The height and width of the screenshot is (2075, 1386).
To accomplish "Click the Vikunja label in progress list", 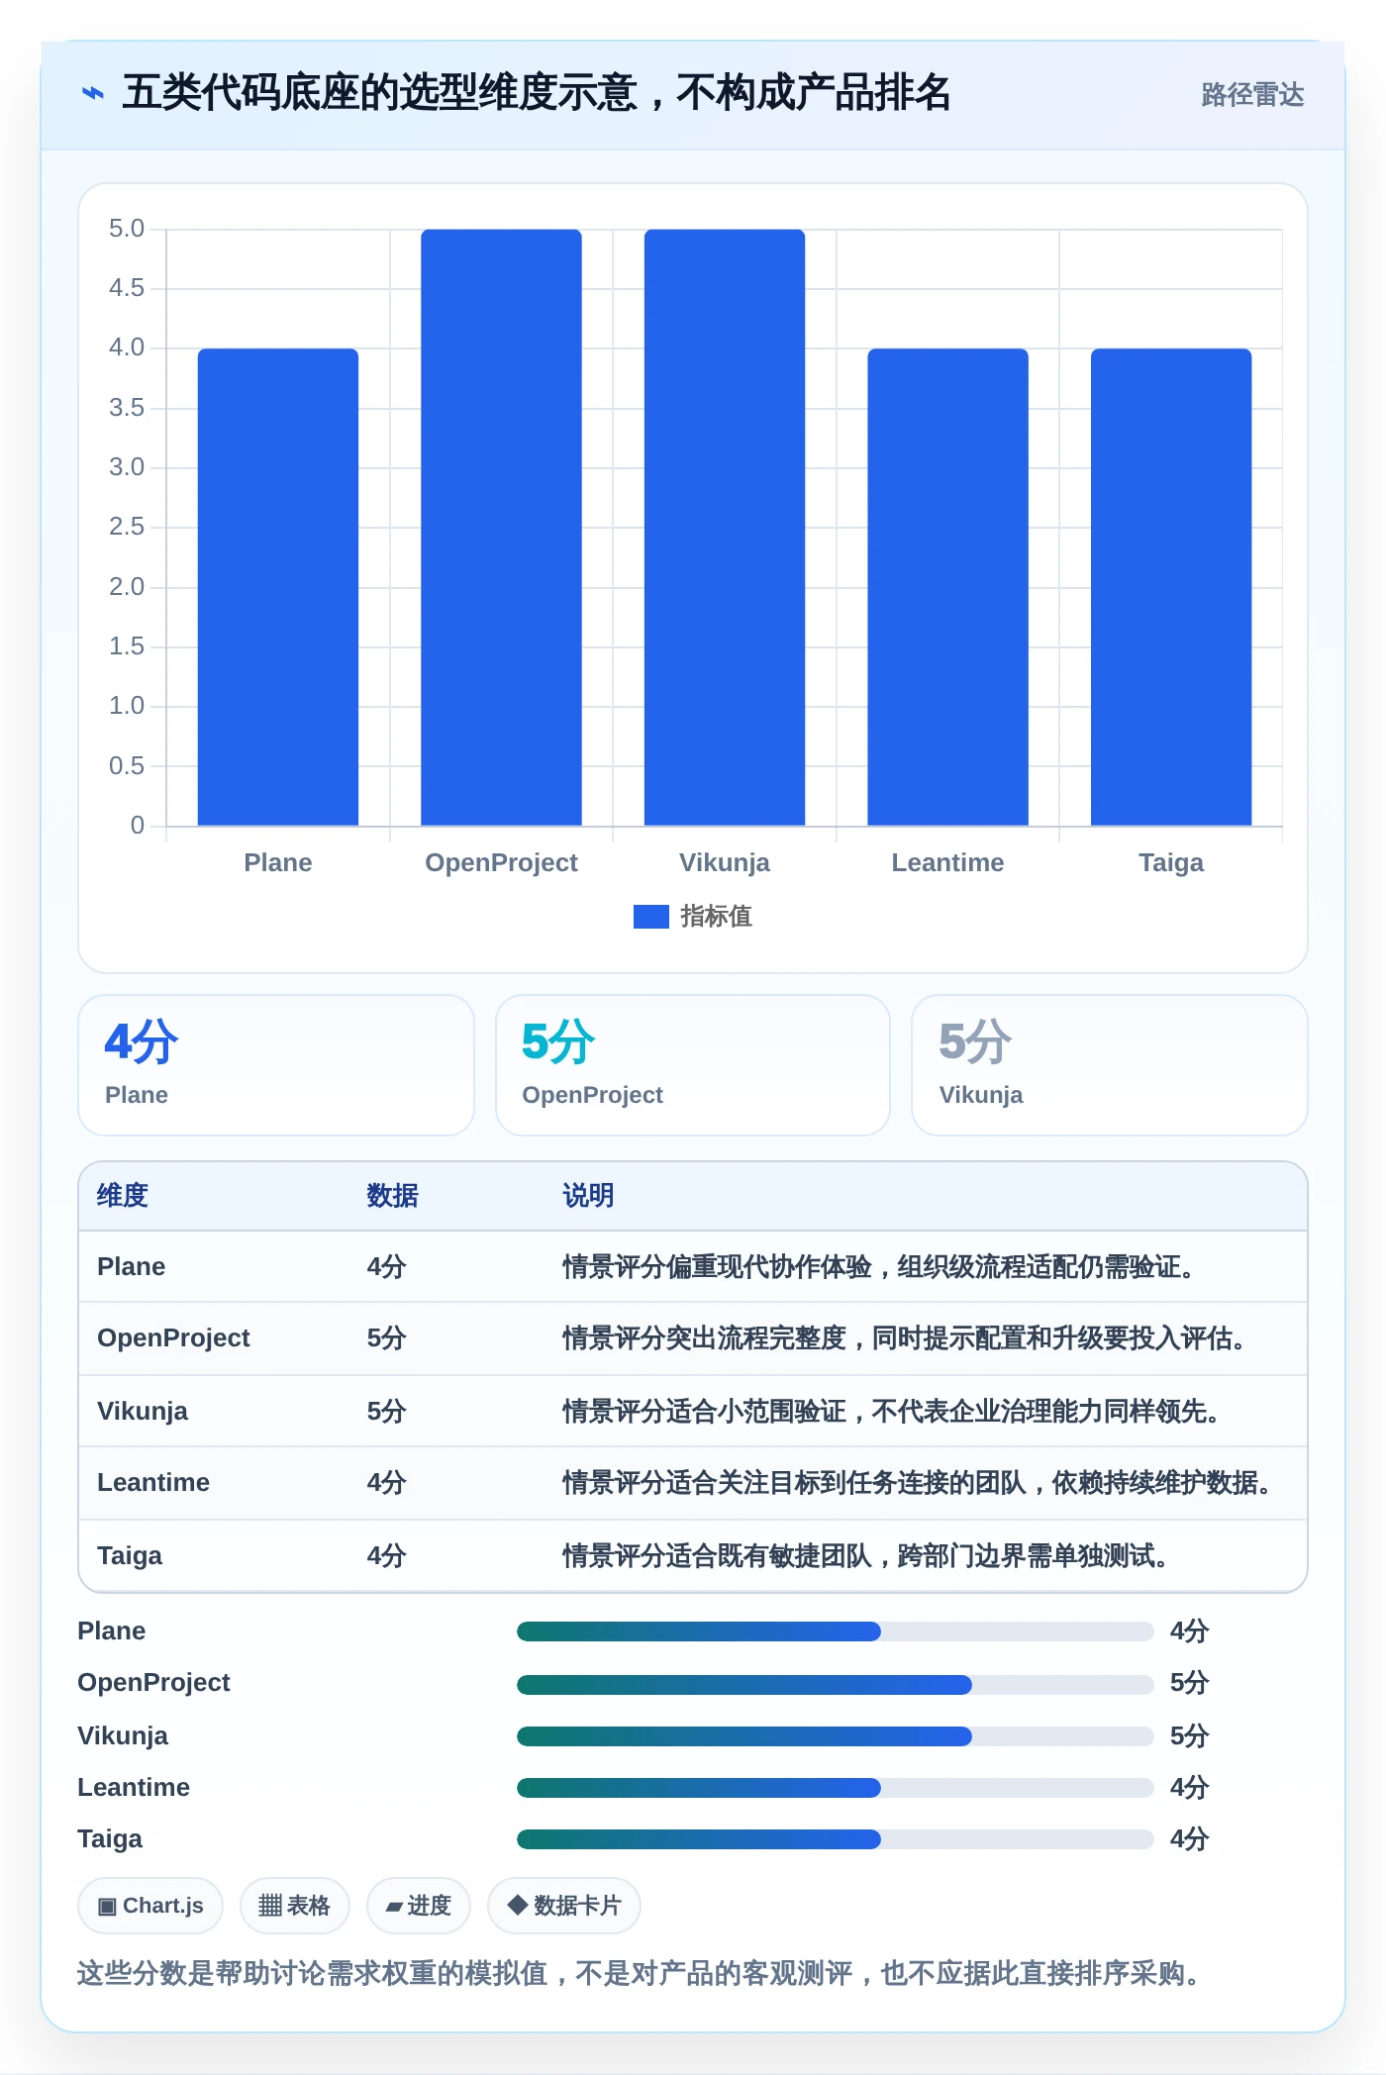I will 123,1736.
